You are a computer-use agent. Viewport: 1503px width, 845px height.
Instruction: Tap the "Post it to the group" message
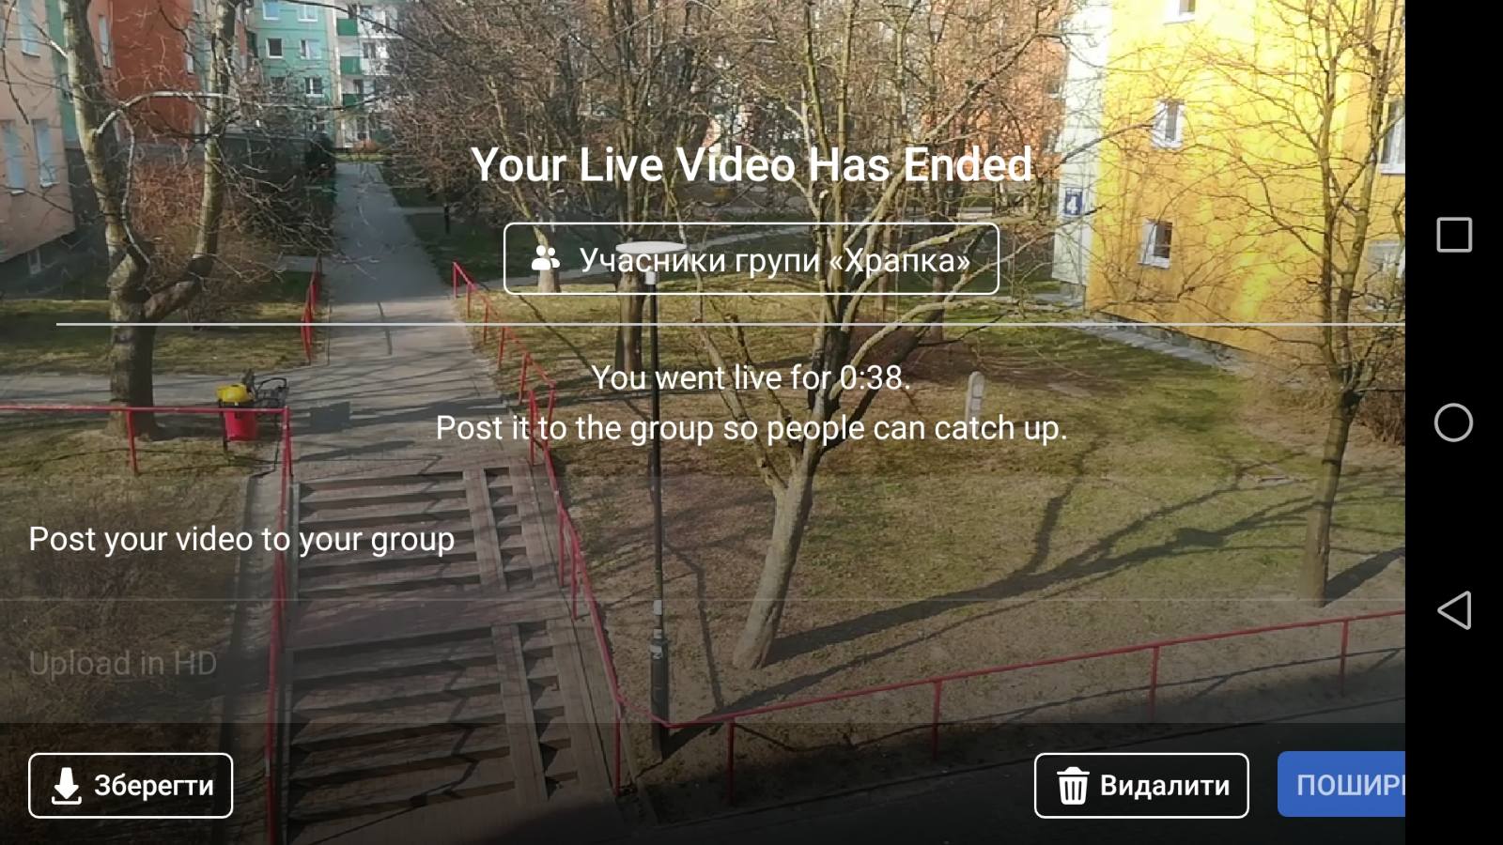tap(751, 428)
